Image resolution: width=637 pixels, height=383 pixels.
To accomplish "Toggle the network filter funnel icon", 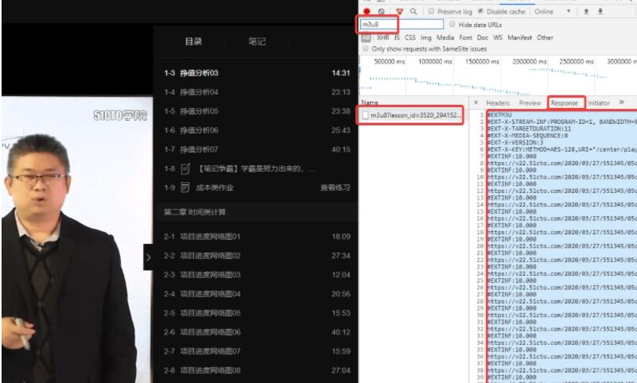I will (399, 12).
